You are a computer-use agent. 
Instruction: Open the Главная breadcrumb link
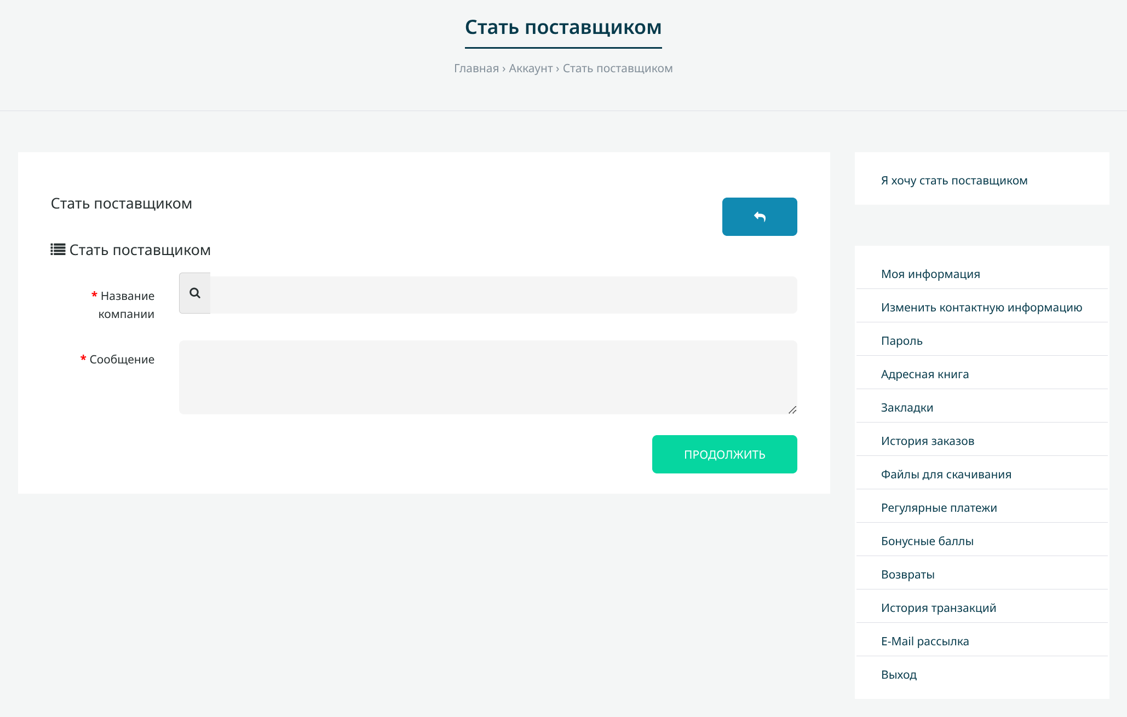pos(476,68)
